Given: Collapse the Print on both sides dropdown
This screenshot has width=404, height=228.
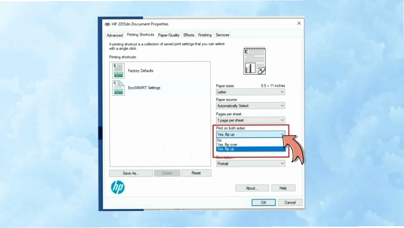Looking at the screenshot, I should pyautogui.click(x=251, y=134).
